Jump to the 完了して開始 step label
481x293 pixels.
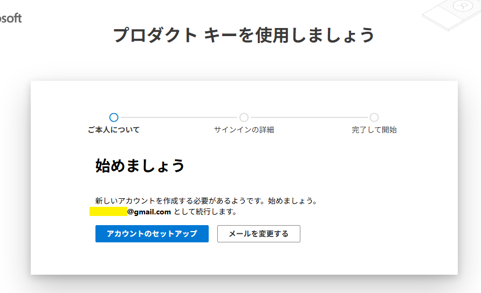pyautogui.click(x=374, y=130)
